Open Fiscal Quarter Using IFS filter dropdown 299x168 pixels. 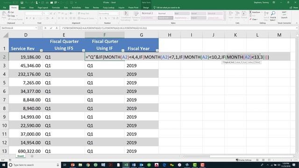tap(83, 50)
